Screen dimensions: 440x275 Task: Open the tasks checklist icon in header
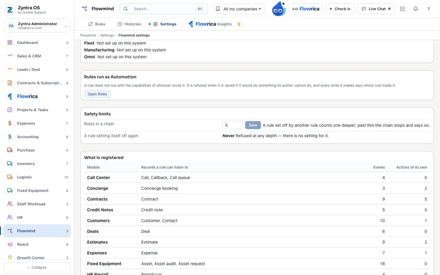tap(402, 9)
